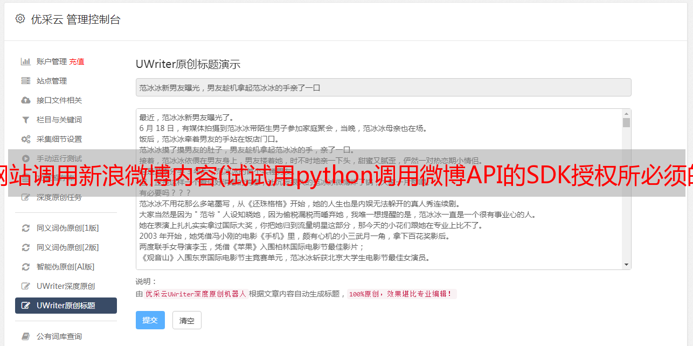The height and width of the screenshot is (346, 693).
Task: Click the line 两度联手女导演李玉
Action: [252, 247]
